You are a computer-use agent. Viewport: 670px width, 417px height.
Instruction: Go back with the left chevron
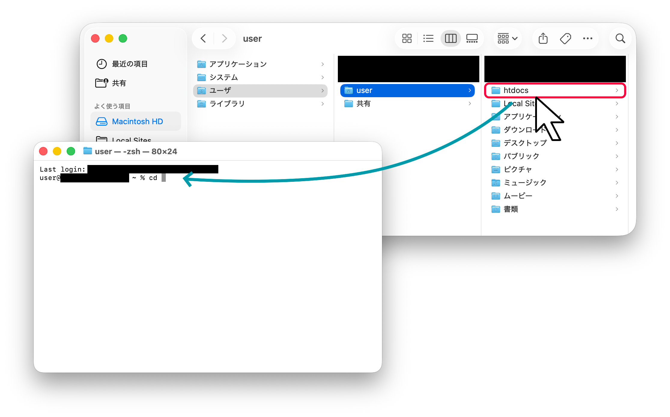click(203, 38)
